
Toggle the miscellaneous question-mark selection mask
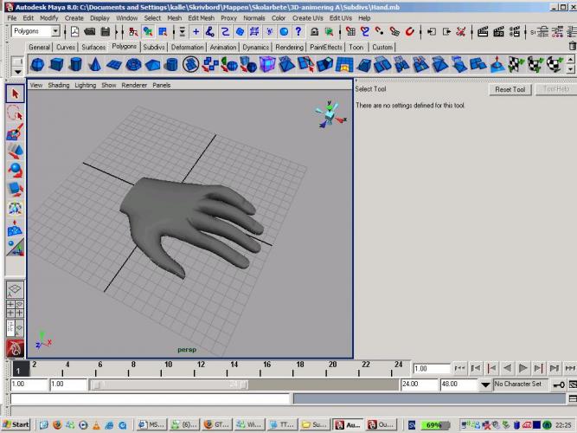pos(298,32)
